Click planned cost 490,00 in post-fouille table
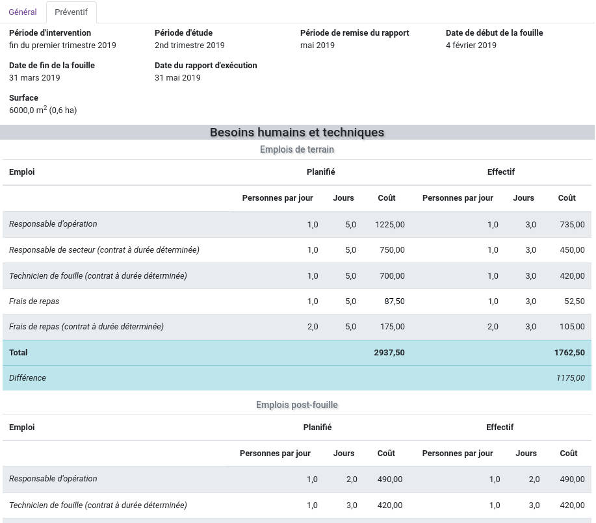This screenshot has height=523, width=596. pyautogui.click(x=390, y=479)
